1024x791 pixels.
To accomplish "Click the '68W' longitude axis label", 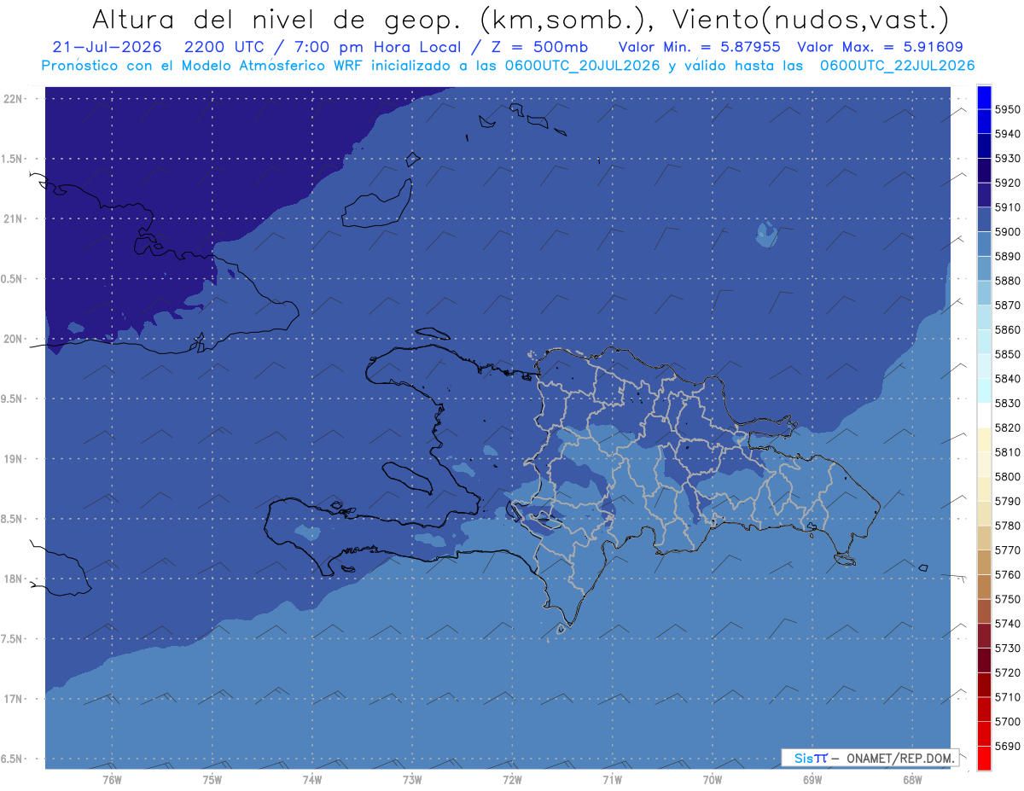I will click(x=912, y=780).
